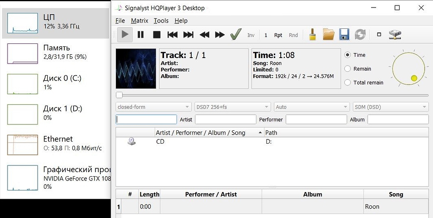Pause playback with the Pause icon

(141, 35)
